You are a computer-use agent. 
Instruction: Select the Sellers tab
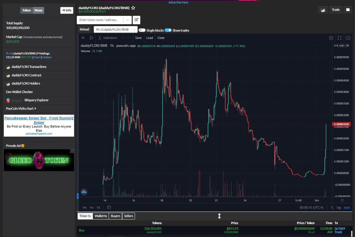[128, 216]
